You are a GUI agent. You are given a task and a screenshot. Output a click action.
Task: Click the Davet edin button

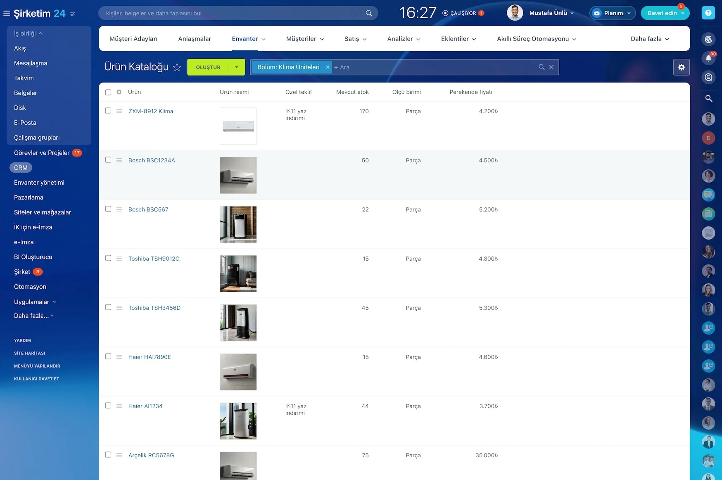662,13
